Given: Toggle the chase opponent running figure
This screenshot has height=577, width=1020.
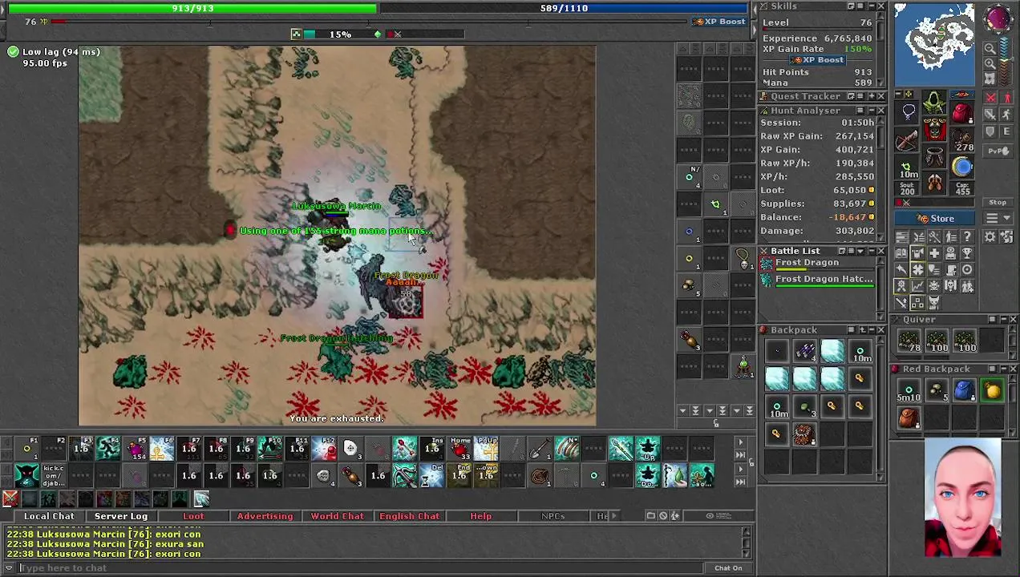Looking at the screenshot, I should pyautogui.click(x=1006, y=114).
